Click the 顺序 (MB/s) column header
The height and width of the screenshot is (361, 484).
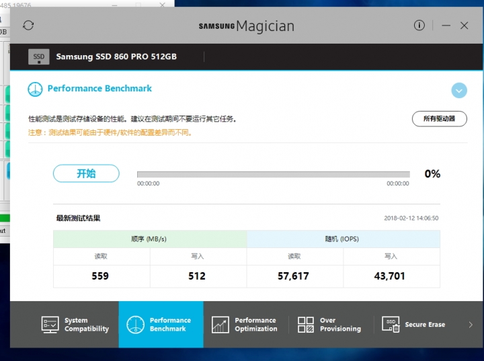coord(150,239)
